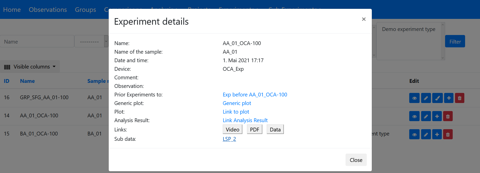The height and width of the screenshot is (173, 480).
Task: Click the plus icon for GRP_SFG_AA_01-100
Action: click(449, 98)
